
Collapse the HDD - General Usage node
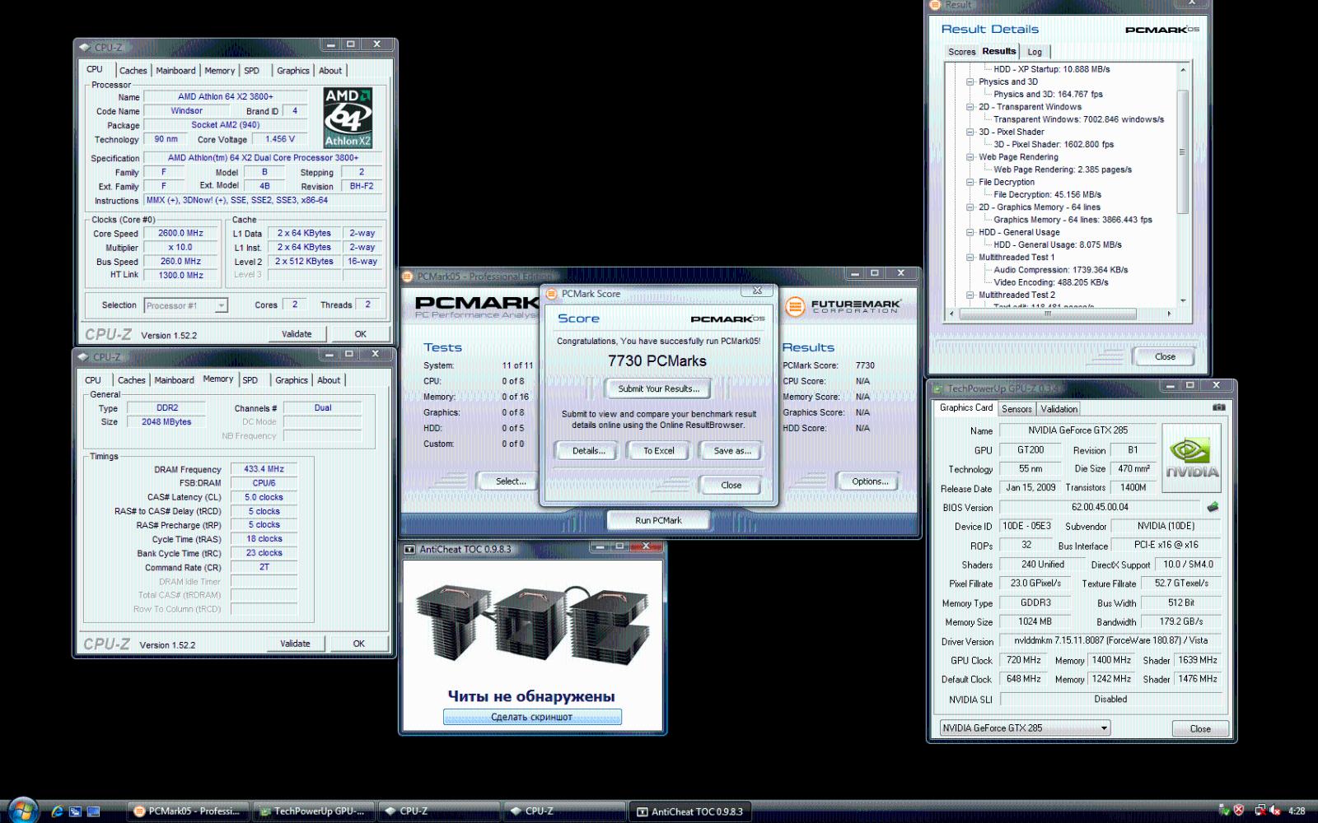click(x=970, y=232)
